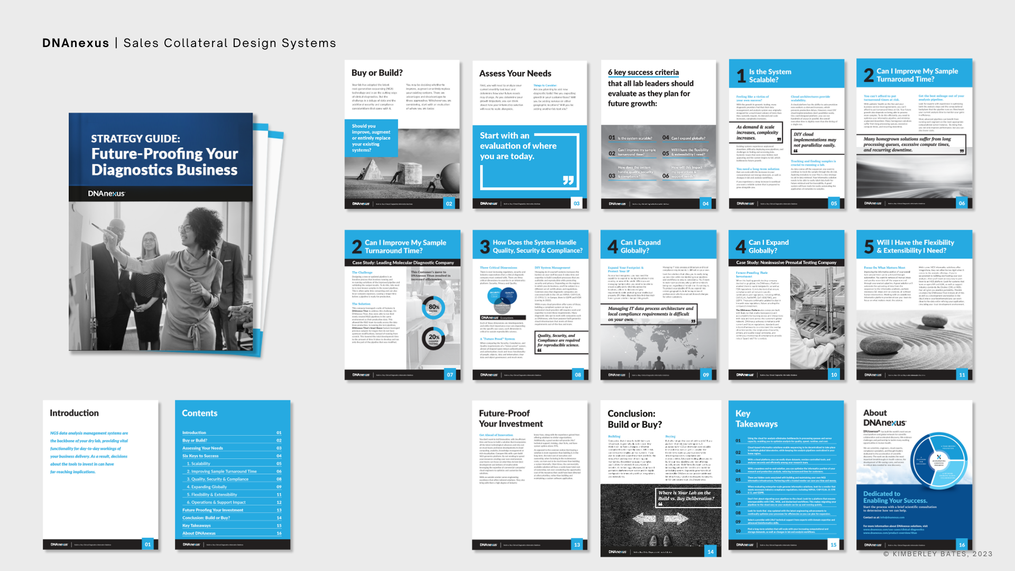Image resolution: width=1015 pixels, height=571 pixels.
Task: Click 'Assessing Your Needs' row in Contents
Action: point(232,448)
